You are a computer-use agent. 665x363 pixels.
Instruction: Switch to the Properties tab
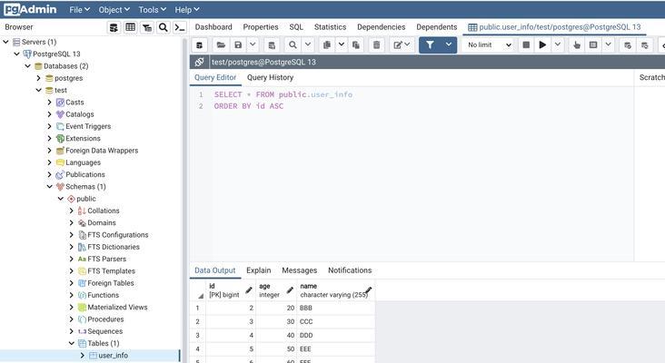[261, 27]
